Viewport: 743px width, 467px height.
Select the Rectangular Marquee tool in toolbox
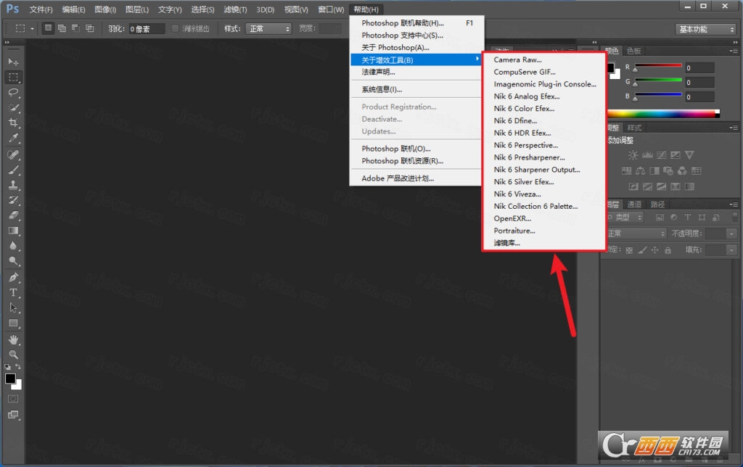pyautogui.click(x=13, y=77)
